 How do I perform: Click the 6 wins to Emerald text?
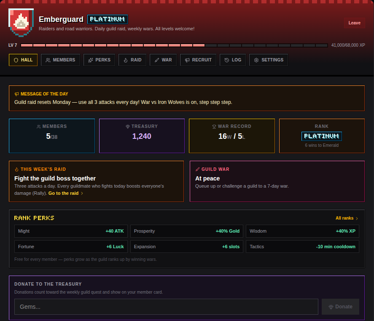pos(322,145)
